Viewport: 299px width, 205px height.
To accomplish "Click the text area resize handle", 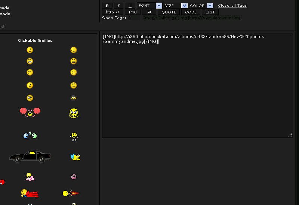I will 290,135.
